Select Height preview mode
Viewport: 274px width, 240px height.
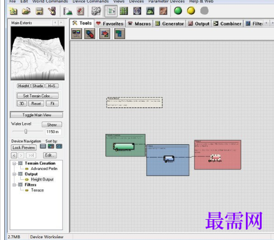tap(24, 86)
